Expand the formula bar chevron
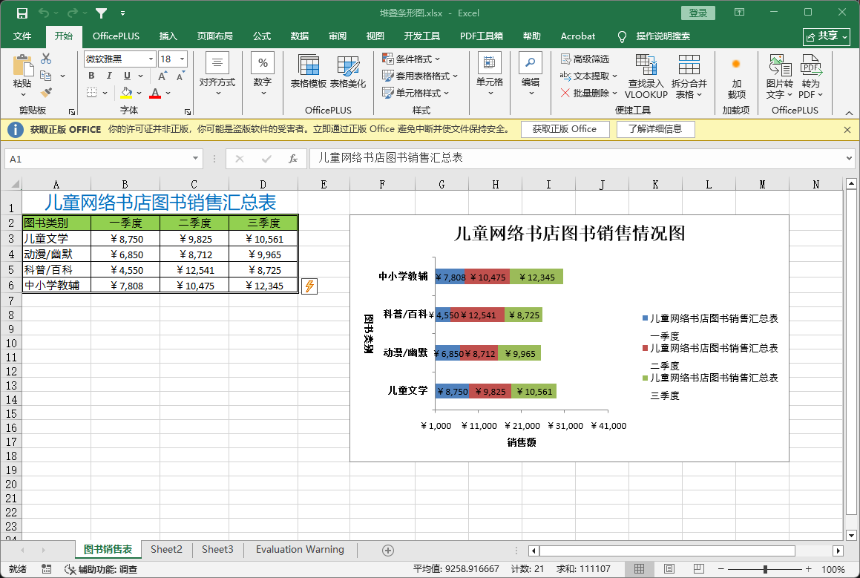The image size is (860, 578). click(x=849, y=159)
